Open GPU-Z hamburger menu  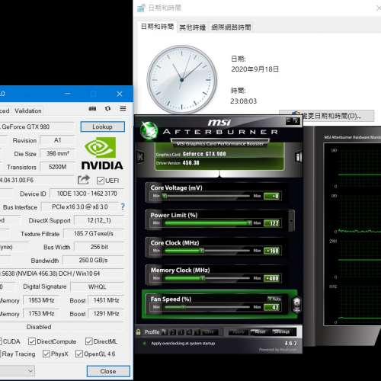[123, 108]
